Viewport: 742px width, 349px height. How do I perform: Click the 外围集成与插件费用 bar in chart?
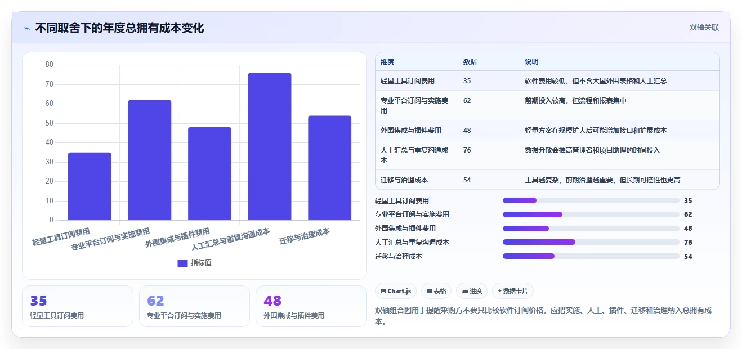(x=209, y=173)
